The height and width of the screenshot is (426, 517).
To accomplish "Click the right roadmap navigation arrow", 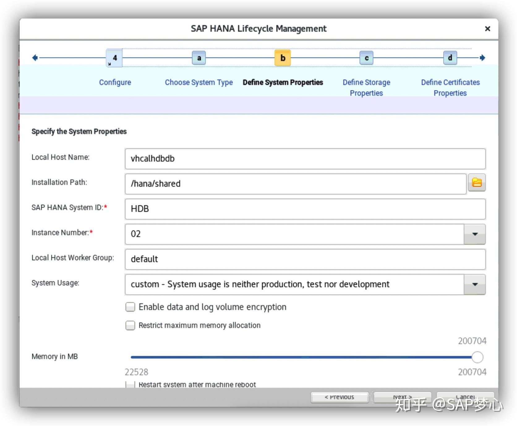I will [x=482, y=58].
